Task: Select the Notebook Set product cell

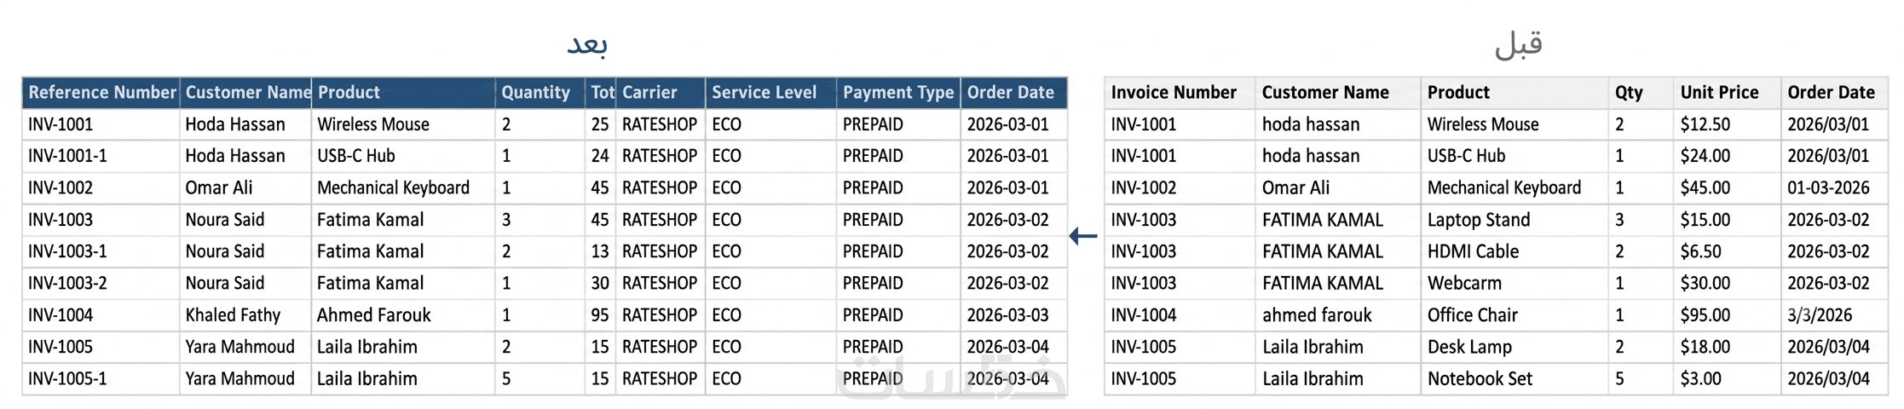Action: pyautogui.click(x=1515, y=378)
